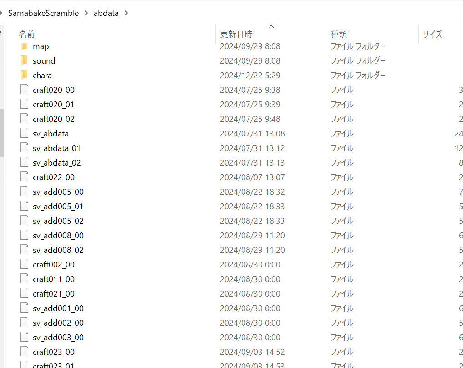Select the chara folder name
The height and width of the screenshot is (368, 463).
[42, 76]
